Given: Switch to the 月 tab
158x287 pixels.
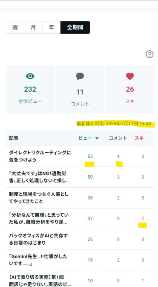Looking at the screenshot, I should click(33, 27).
